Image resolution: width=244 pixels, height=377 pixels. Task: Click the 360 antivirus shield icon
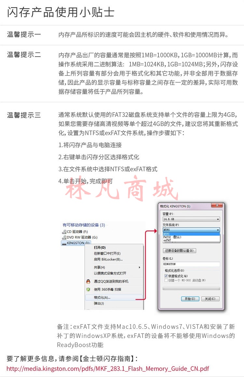click(x=88, y=289)
